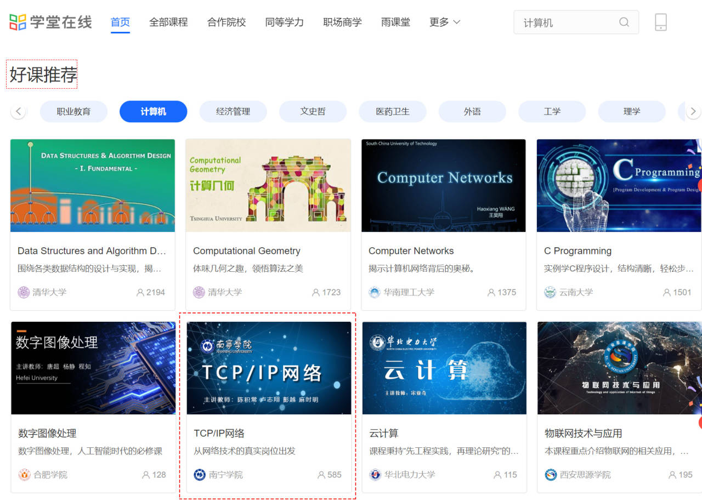This screenshot has height=501, width=702.
Task: Click 华南理工大学 university logo icon
Action: click(375, 292)
